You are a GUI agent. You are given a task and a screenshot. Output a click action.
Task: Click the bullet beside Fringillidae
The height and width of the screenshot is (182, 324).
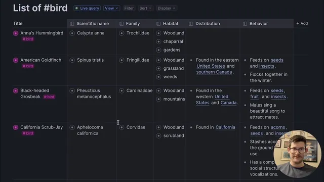click(121, 60)
